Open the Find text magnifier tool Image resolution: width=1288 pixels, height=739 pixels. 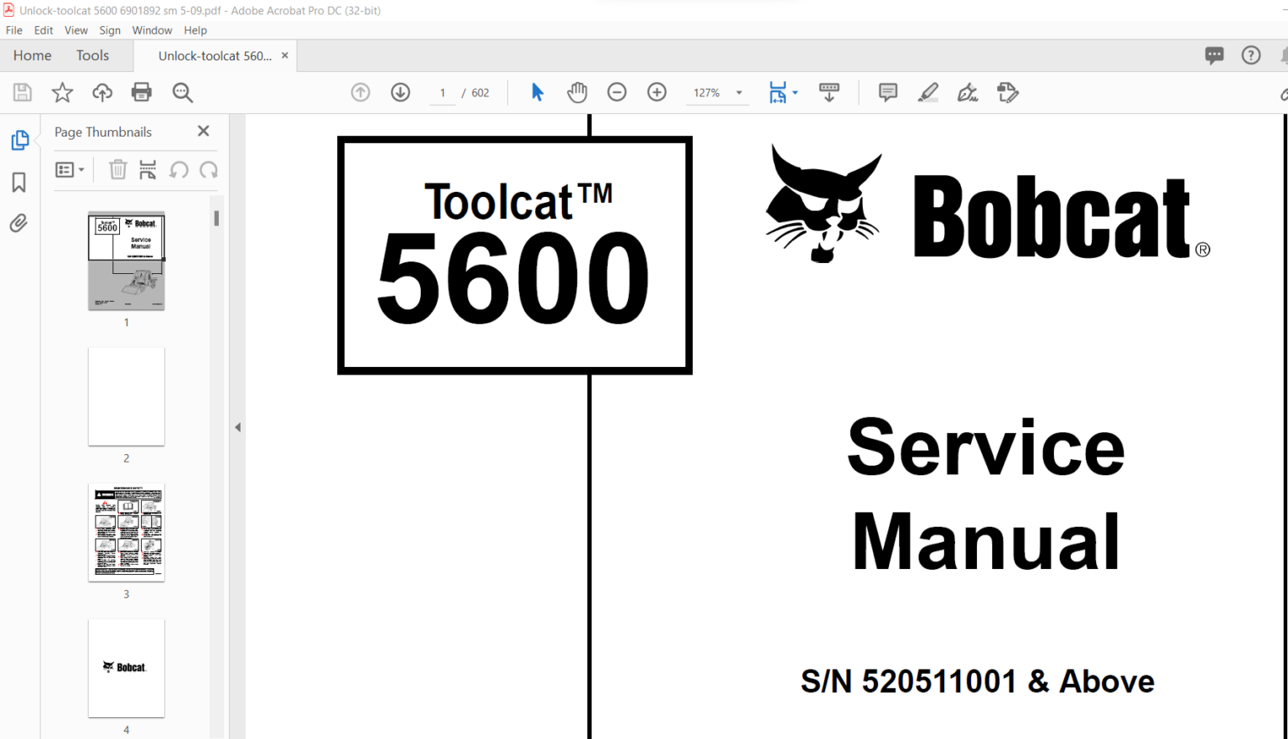click(x=182, y=93)
